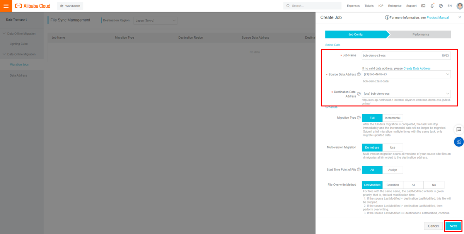This screenshot has height=234, width=464.
Task: Open the notifications bell
Action: coord(432,6)
